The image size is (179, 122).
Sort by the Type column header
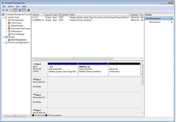pos(55,15)
